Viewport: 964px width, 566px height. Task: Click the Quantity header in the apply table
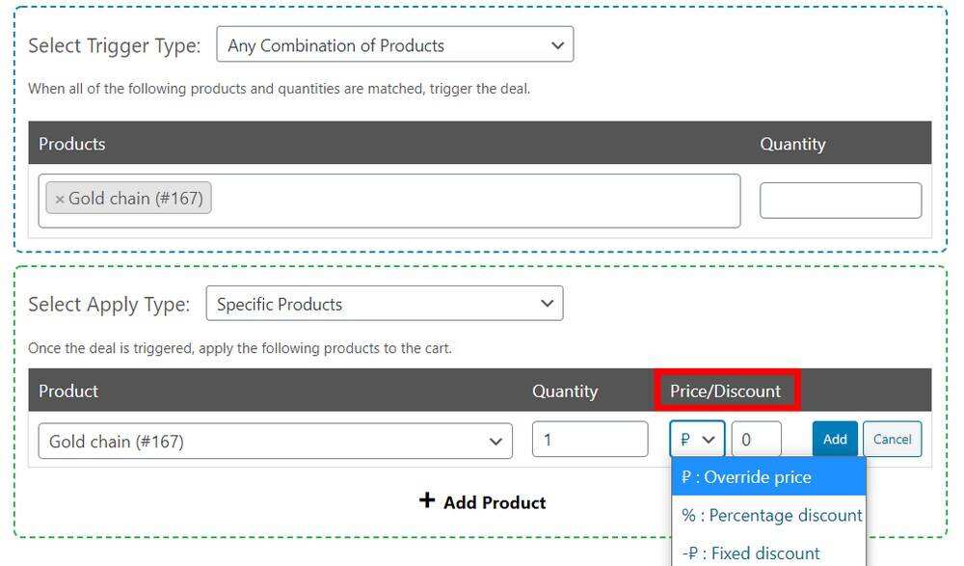pos(565,391)
